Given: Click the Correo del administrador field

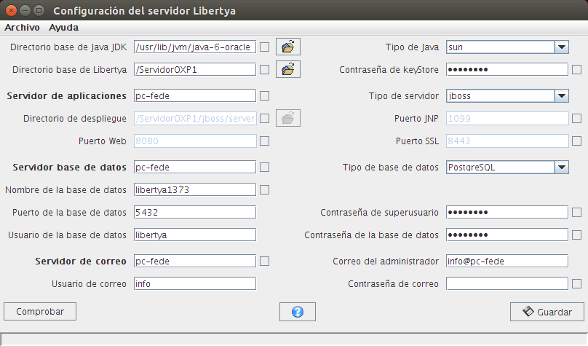Looking at the screenshot, I should click(x=507, y=262).
